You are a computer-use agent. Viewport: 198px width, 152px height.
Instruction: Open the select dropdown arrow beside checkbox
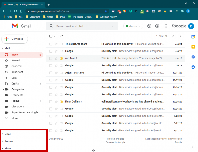tap(54, 36)
